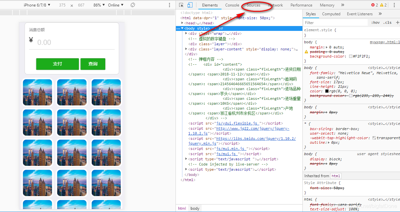Click the warning icon beside padding property
Image resolution: width=400 pixels, height=212 pixels.
click(306, 52)
